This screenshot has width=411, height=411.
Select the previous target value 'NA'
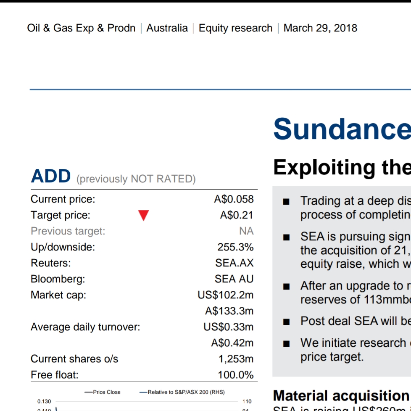246,231
